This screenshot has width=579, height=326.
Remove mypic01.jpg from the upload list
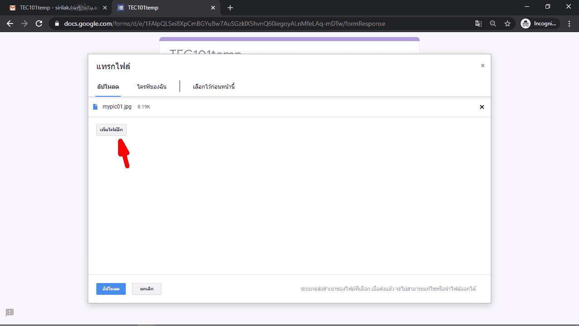pyautogui.click(x=482, y=107)
